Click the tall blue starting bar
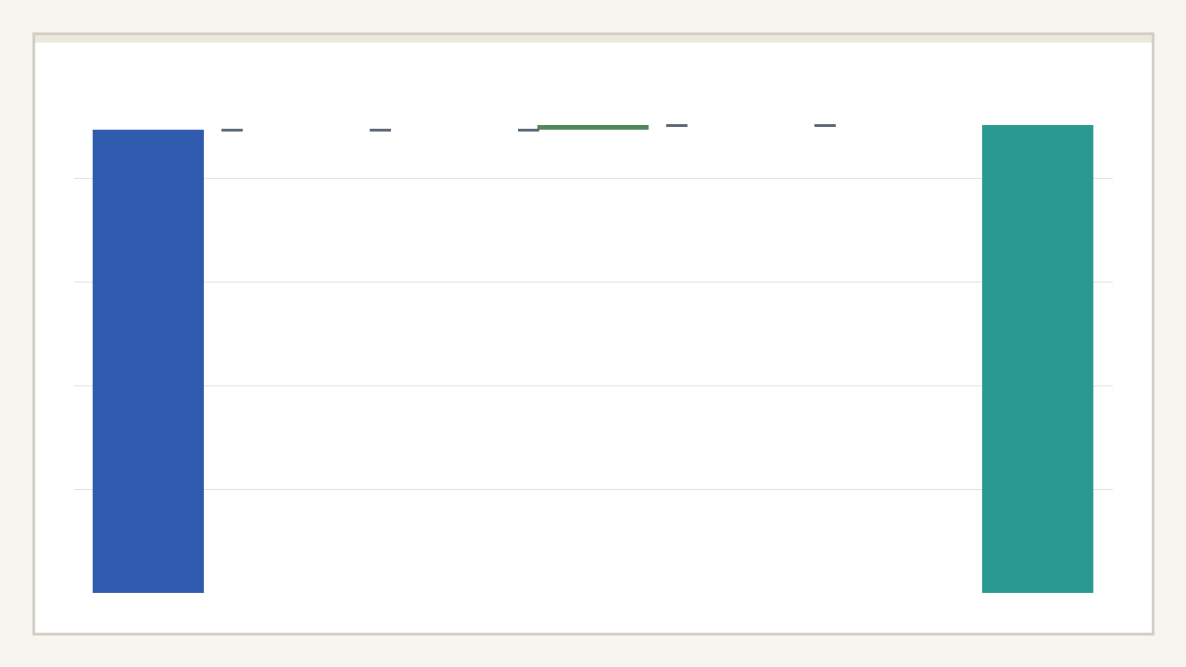This screenshot has width=1186, height=667. tap(148, 361)
